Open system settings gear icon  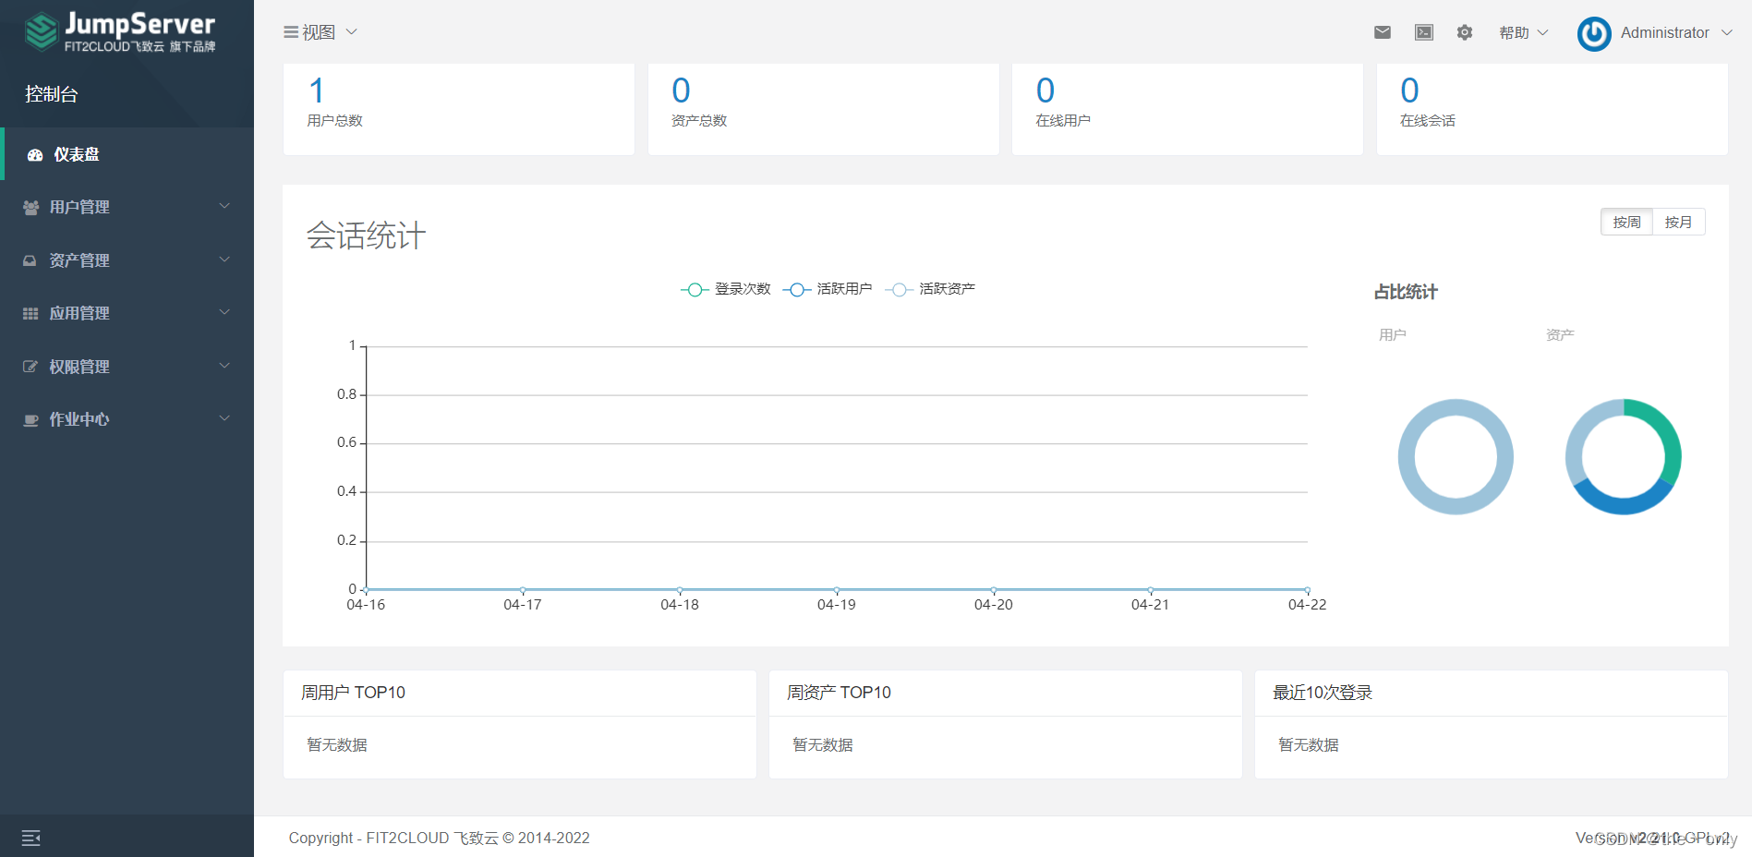(x=1465, y=32)
